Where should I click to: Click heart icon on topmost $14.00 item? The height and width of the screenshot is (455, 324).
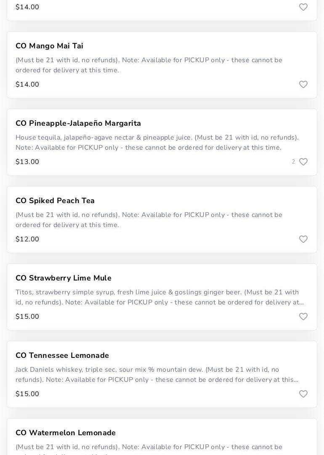coord(303,7)
